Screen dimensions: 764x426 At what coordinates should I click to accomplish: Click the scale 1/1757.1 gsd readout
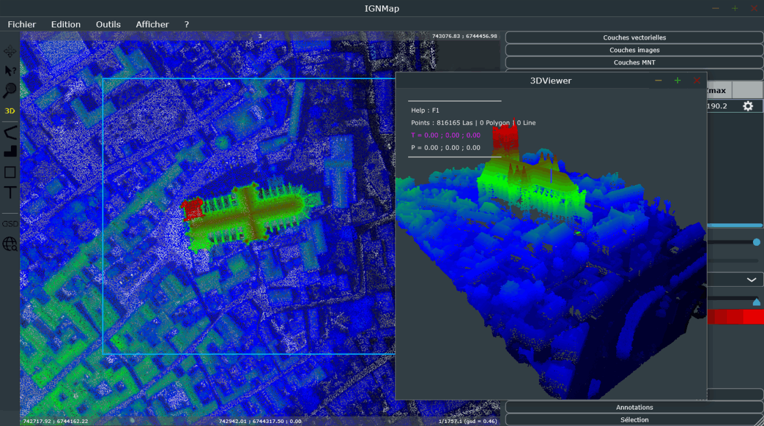467,421
